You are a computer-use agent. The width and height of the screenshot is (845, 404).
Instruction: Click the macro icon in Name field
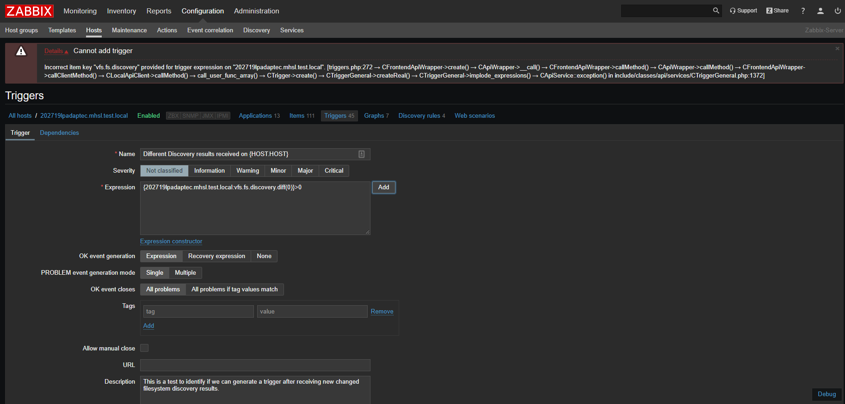point(362,154)
